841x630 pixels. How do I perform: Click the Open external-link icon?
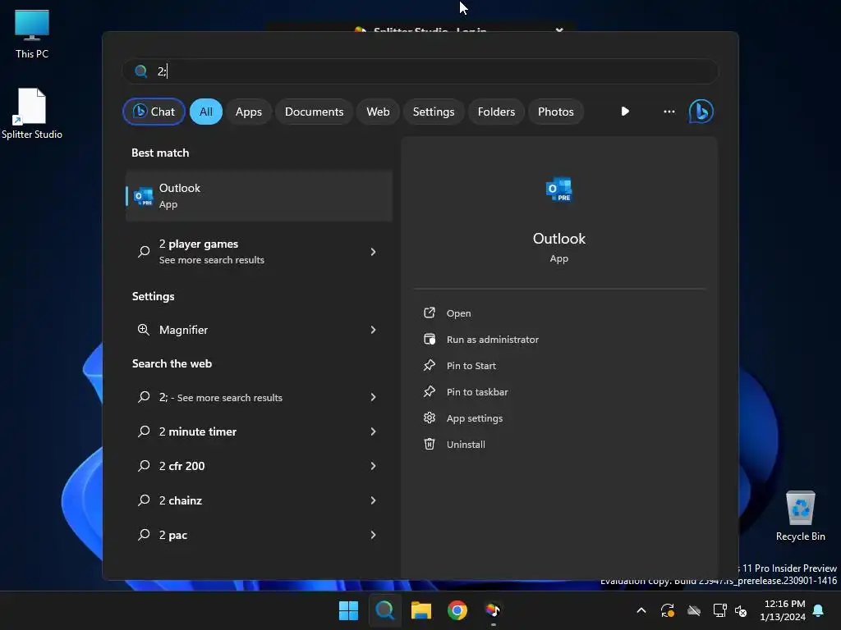[x=429, y=313]
